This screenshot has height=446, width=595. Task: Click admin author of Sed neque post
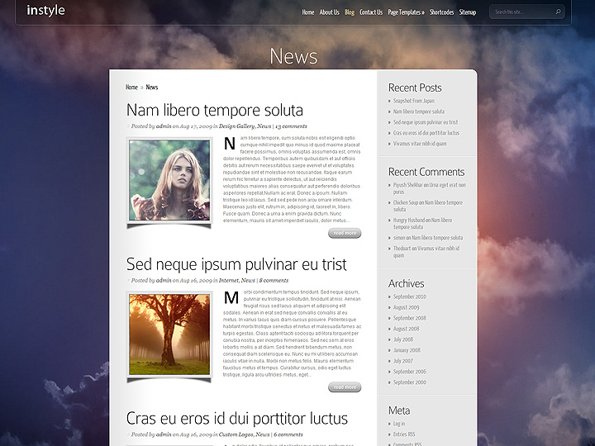coord(164,281)
